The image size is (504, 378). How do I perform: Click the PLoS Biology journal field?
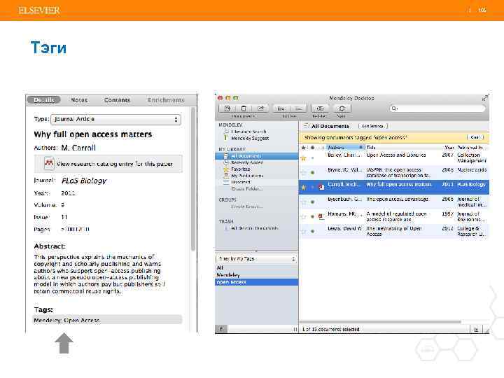tap(84, 181)
